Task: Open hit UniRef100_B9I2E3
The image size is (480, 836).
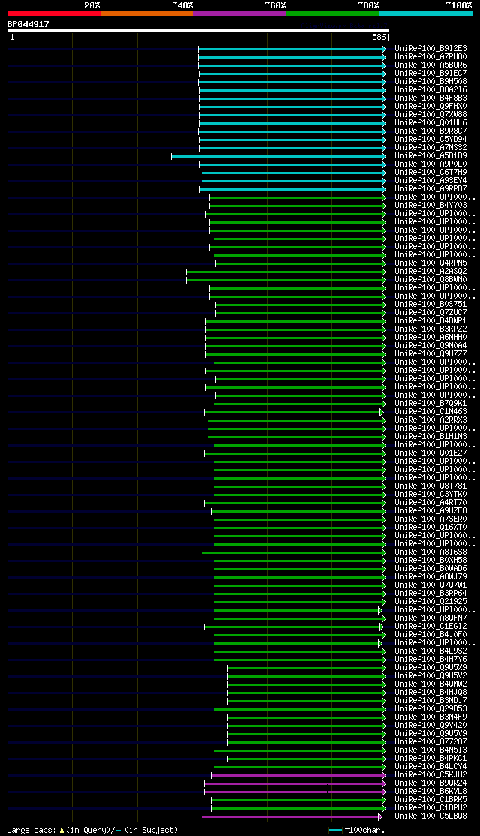Action: pyautogui.click(x=430, y=49)
